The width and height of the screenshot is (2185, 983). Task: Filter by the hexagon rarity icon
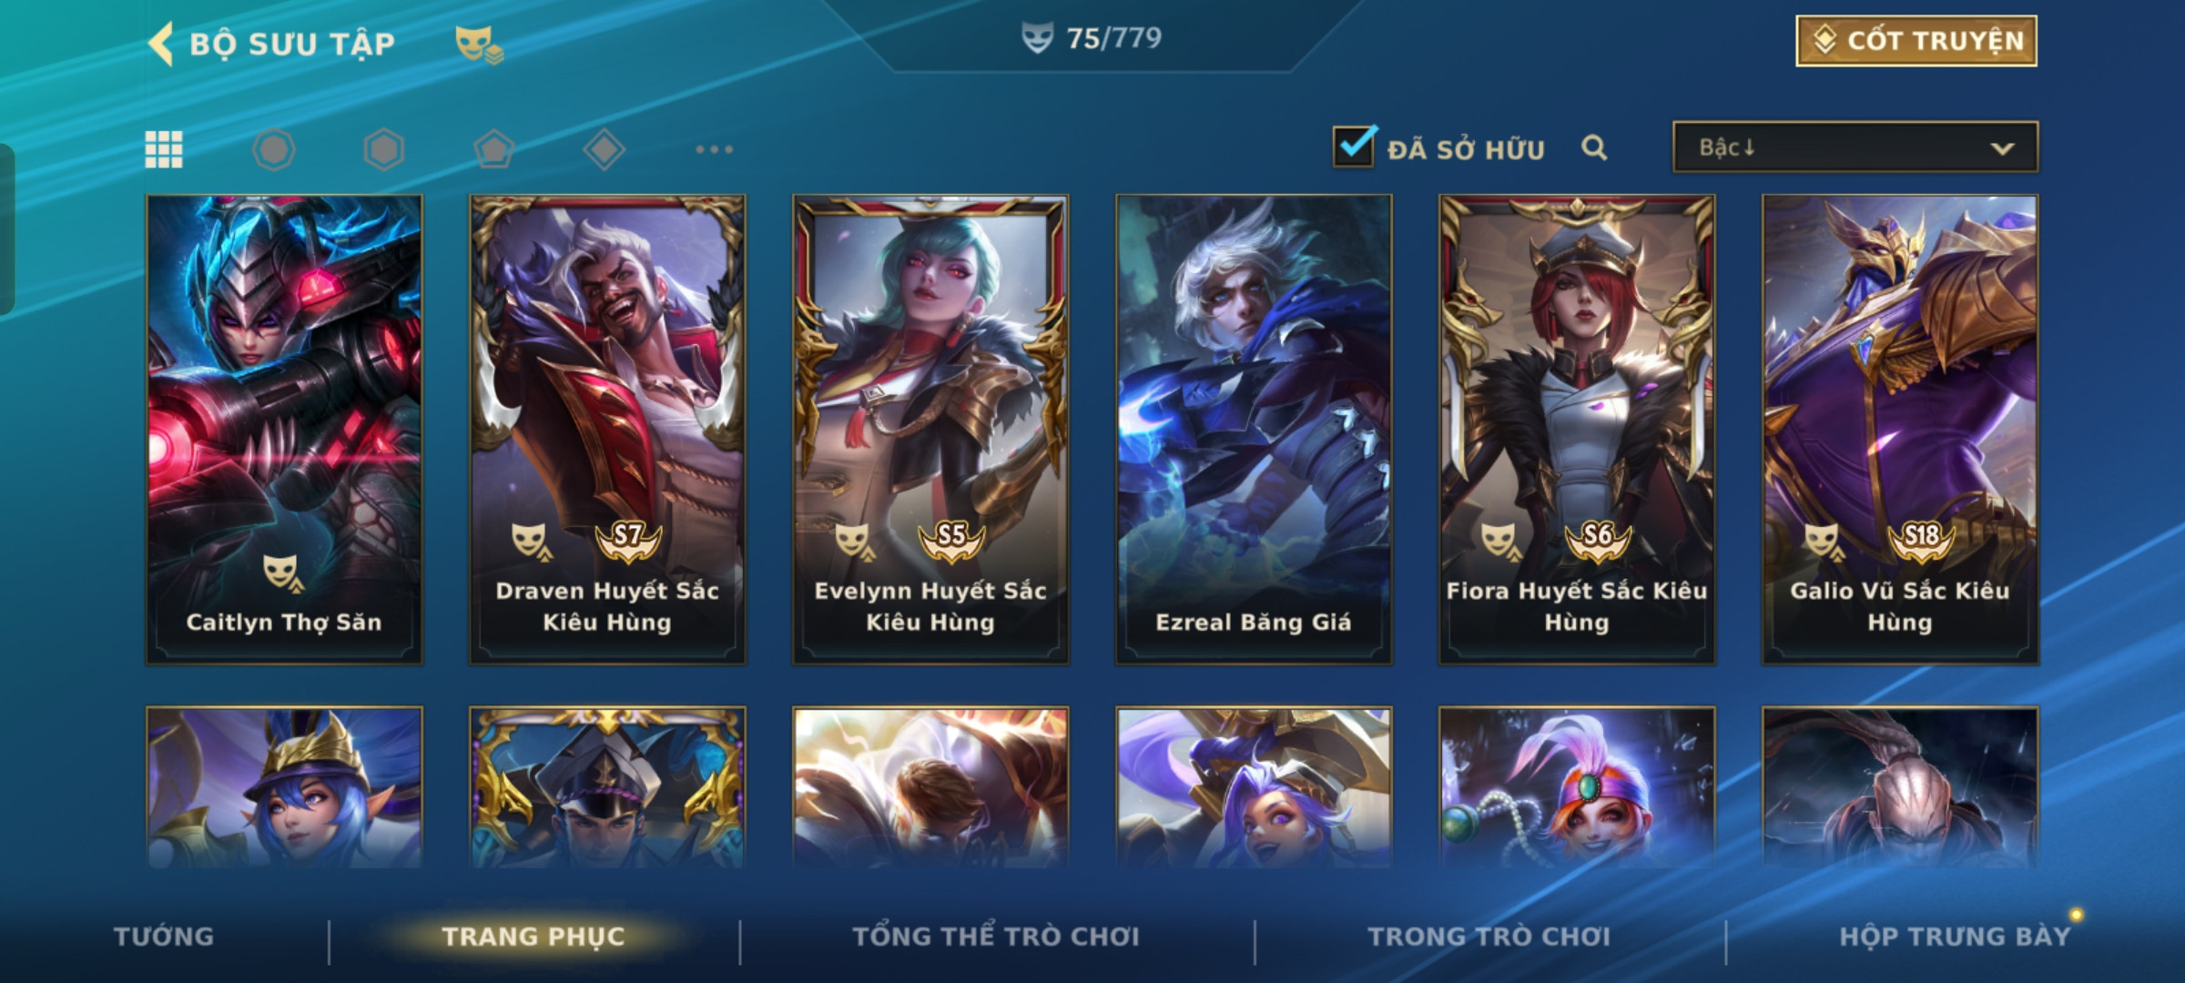tap(383, 149)
